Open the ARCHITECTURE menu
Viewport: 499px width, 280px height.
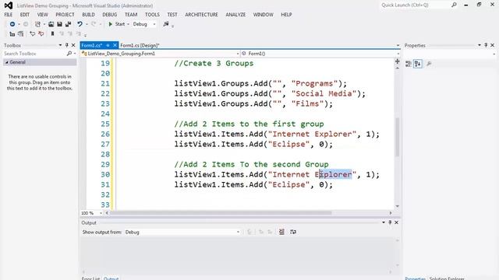pyautogui.click(x=201, y=15)
